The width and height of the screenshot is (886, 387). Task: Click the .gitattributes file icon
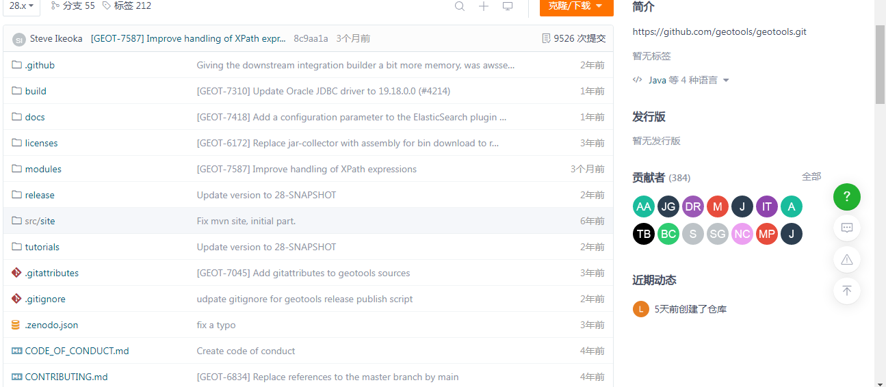pos(16,273)
